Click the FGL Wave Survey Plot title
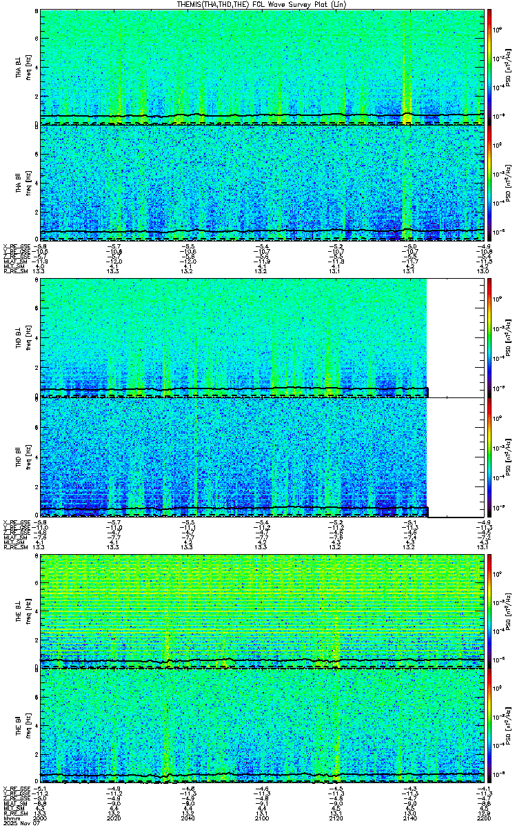The image size is (517, 828). [x=259, y=4]
